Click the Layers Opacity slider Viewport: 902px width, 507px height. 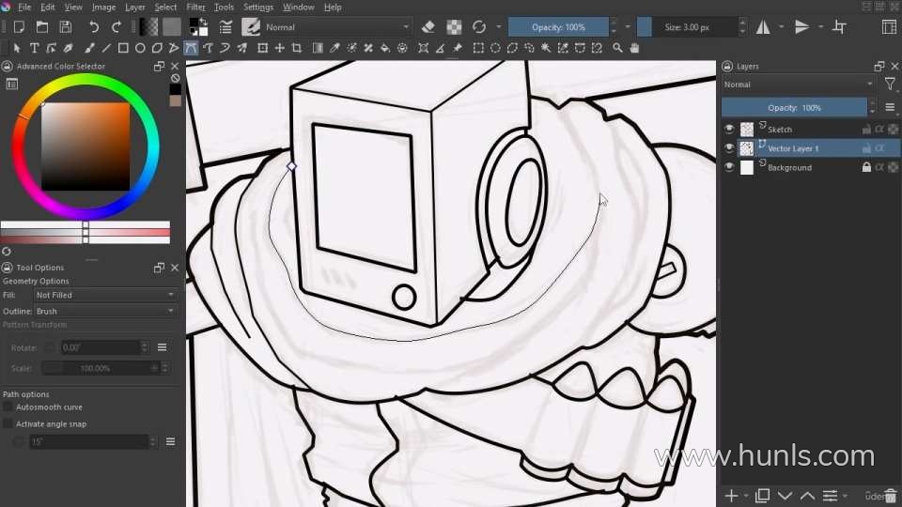[795, 108]
